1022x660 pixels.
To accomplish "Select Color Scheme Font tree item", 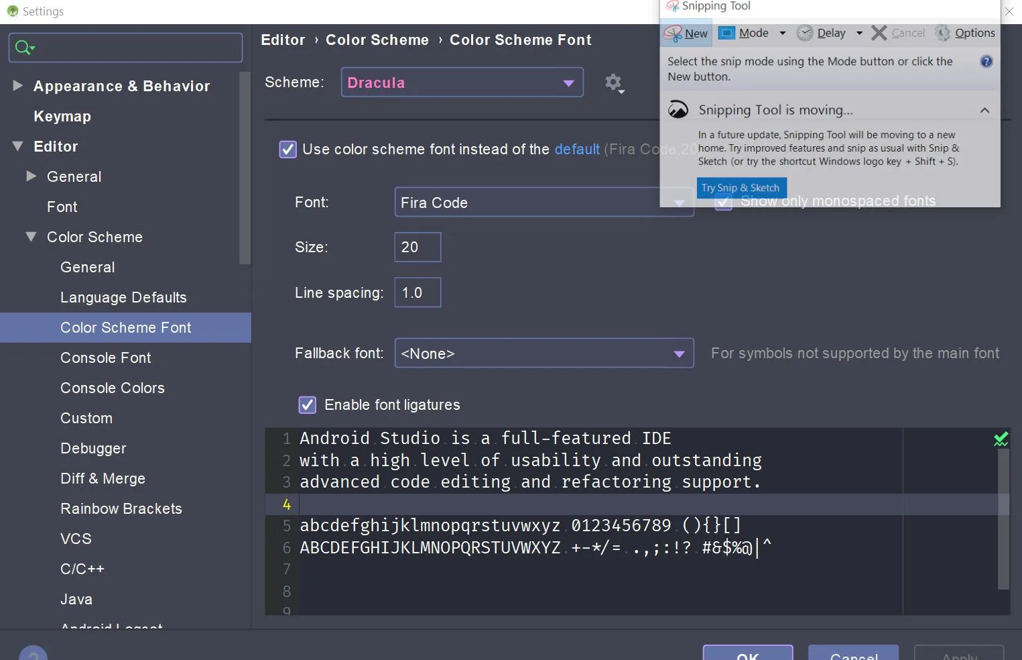I will [125, 328].
